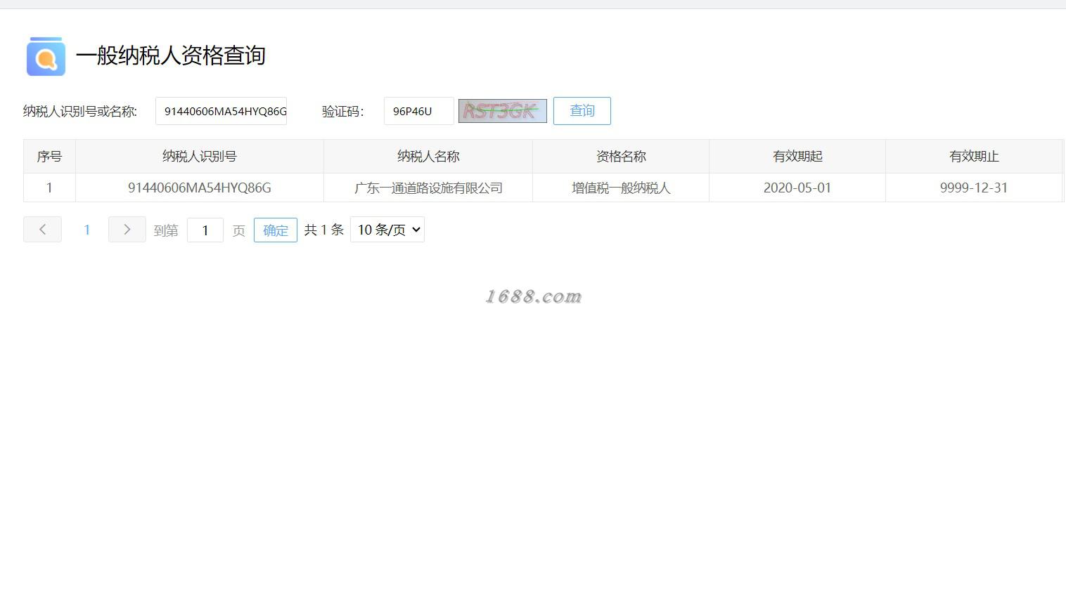
Task: Click the 序号 column header
Action: [x=49, y=156]
